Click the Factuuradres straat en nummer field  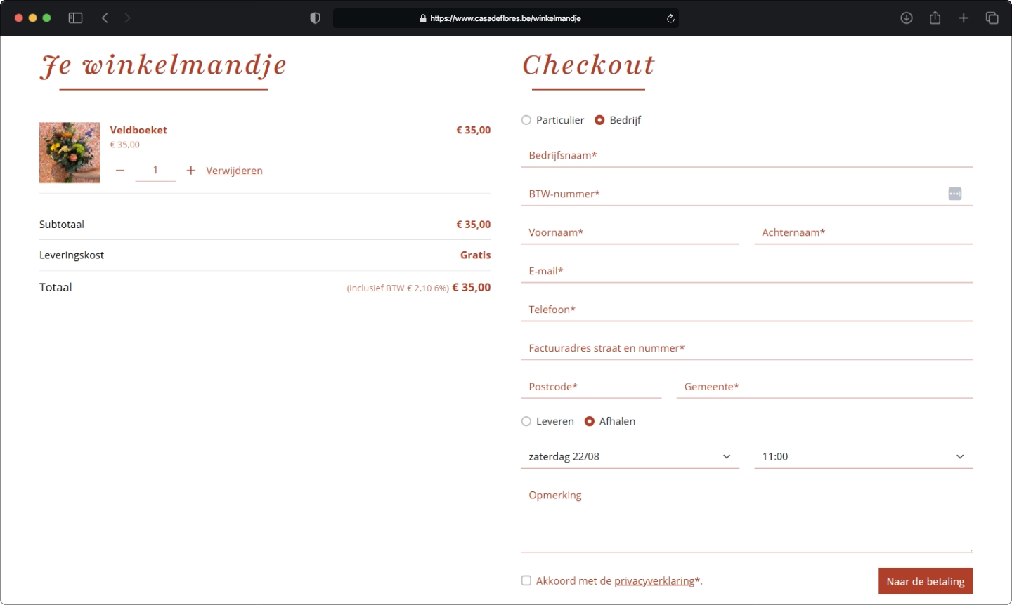pyautogui.click(x=746, y=349)
